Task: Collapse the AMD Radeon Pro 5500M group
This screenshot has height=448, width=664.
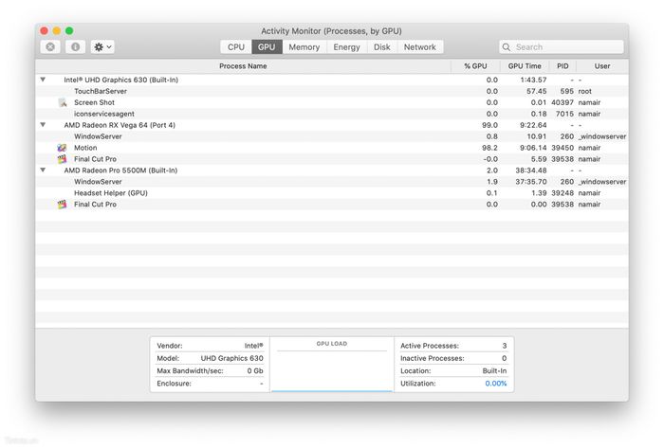Action: tap(43, 170)
